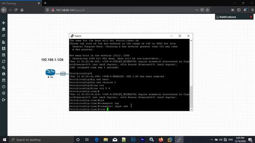Open the Windows Start menu

[x=4, y=139]
